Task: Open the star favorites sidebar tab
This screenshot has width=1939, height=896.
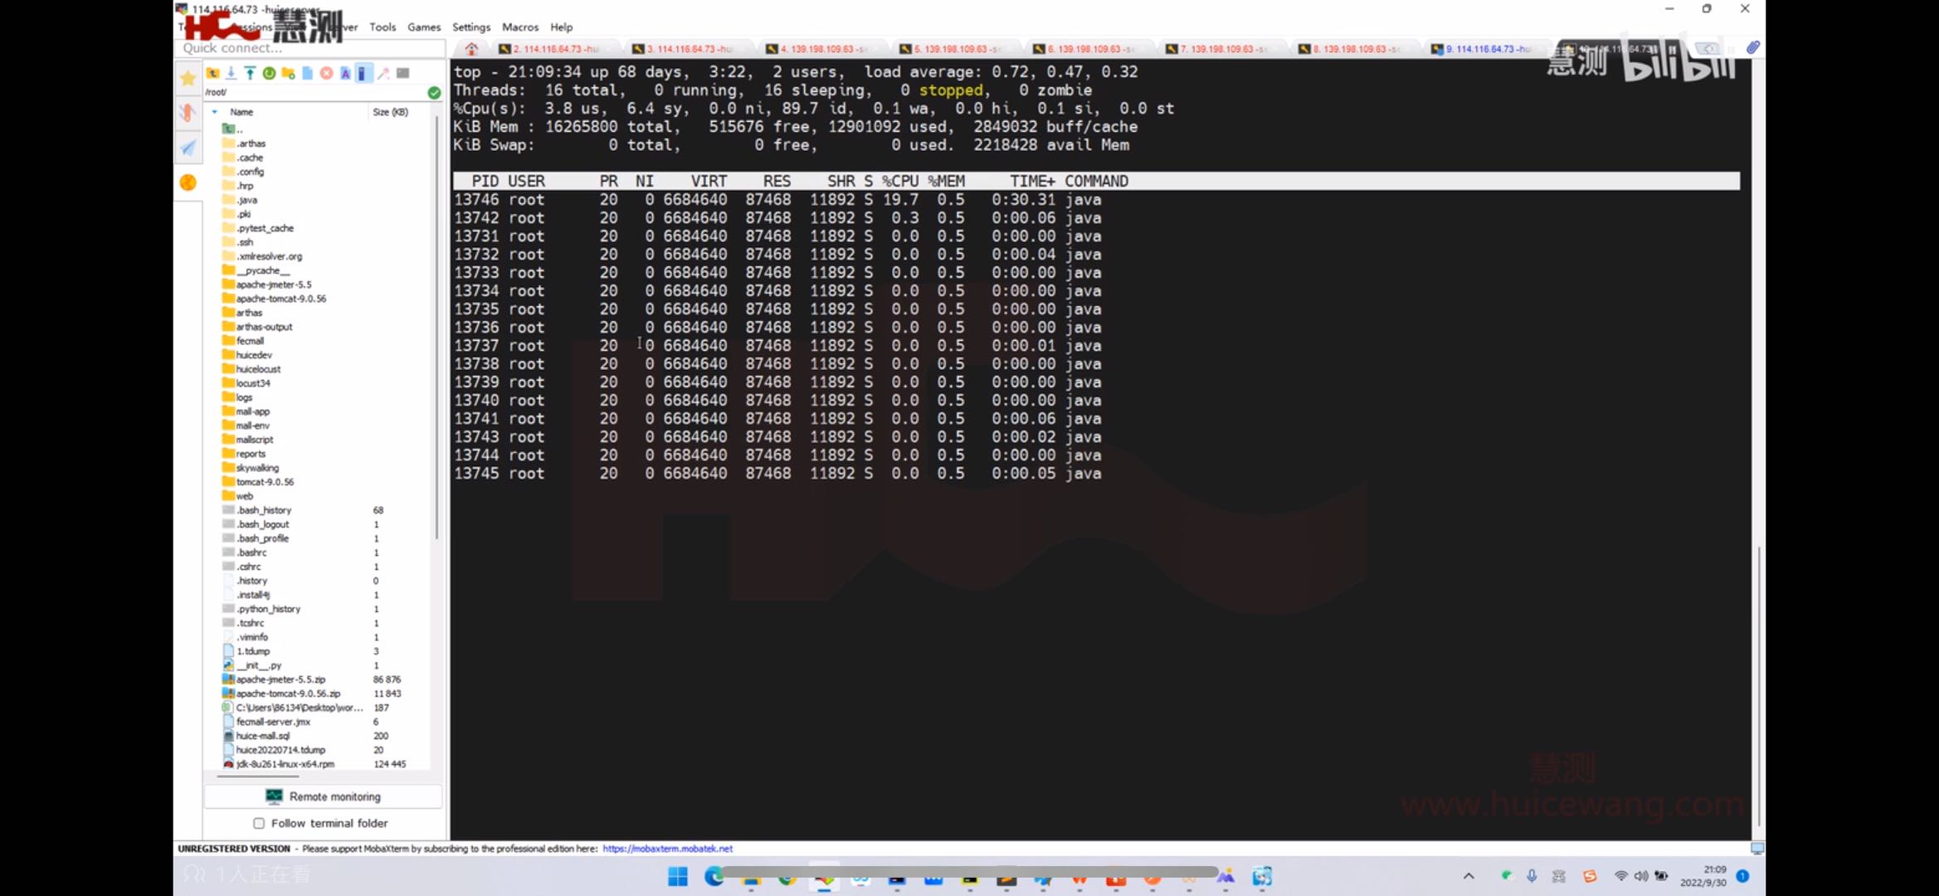Action: point(188,78)
